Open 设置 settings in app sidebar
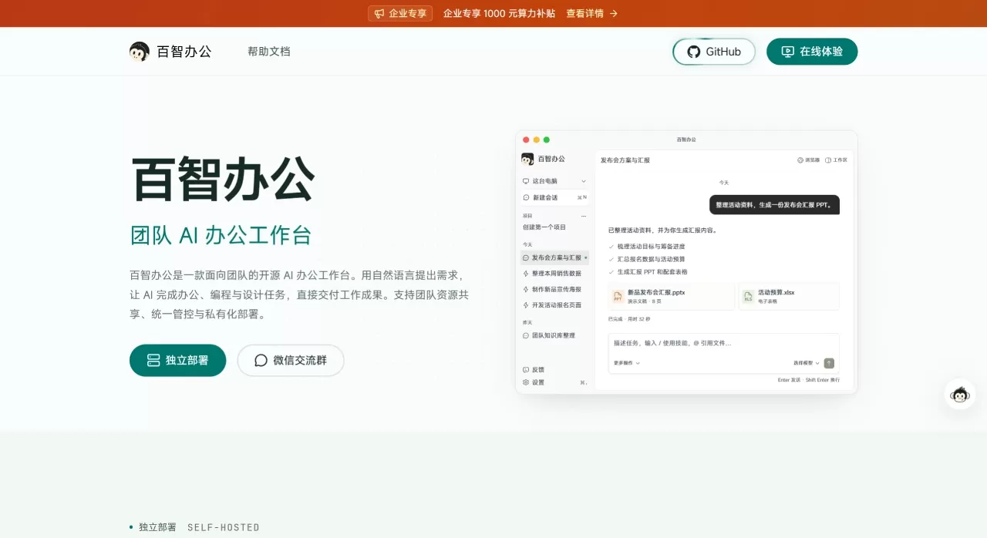Image resolution: width=987 pixels, height=538 pixels. click(534, 382)
